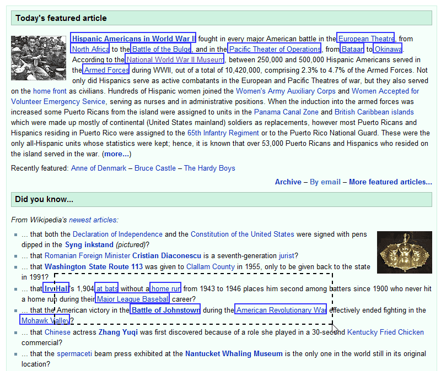Click the (more...) link of featured article
This screenshot has width=441, height=371.
pyautogui.click(x=117, y=154)
